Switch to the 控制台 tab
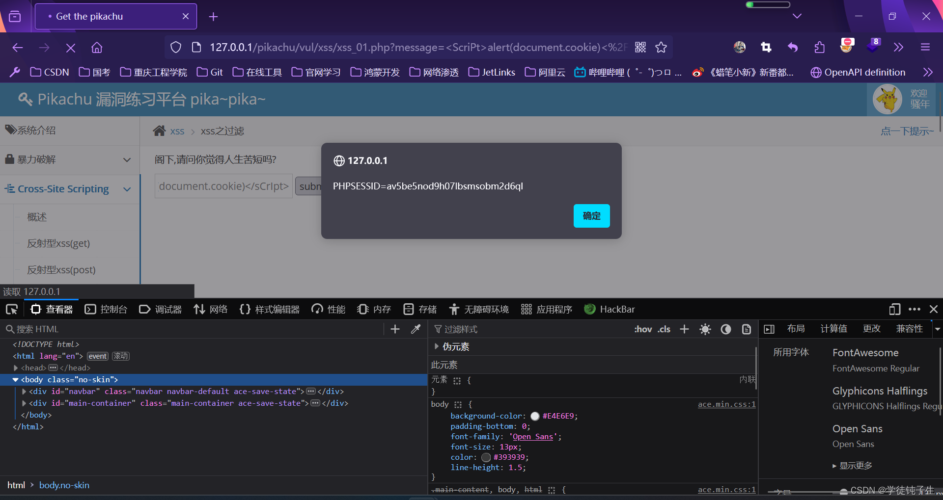 click(106, 309)
